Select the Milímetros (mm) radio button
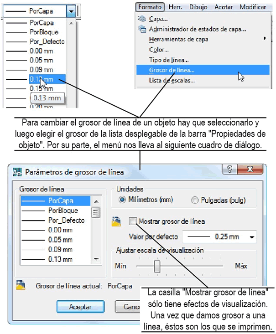The width and height of the screenshot is (276, 334). pos(122,200)
